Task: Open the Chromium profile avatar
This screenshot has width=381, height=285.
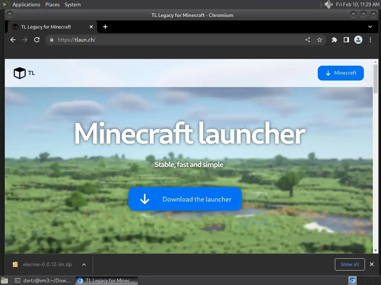Action: [x=358, y=40]
